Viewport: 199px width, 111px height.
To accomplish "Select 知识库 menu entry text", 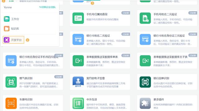I will pos(15,29).
